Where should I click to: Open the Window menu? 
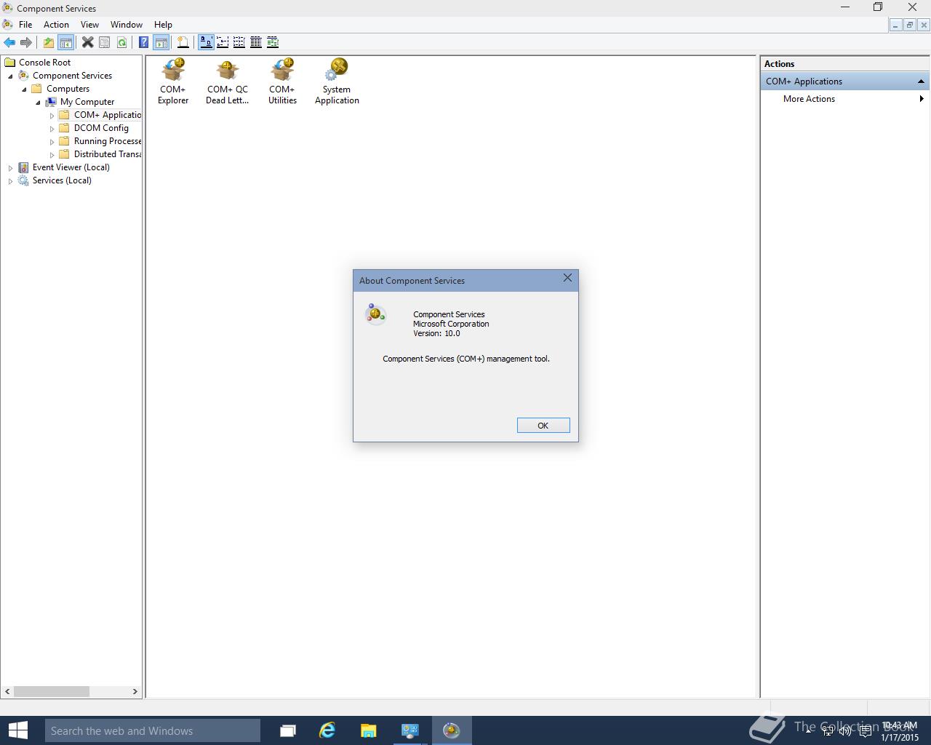(127, 25)
